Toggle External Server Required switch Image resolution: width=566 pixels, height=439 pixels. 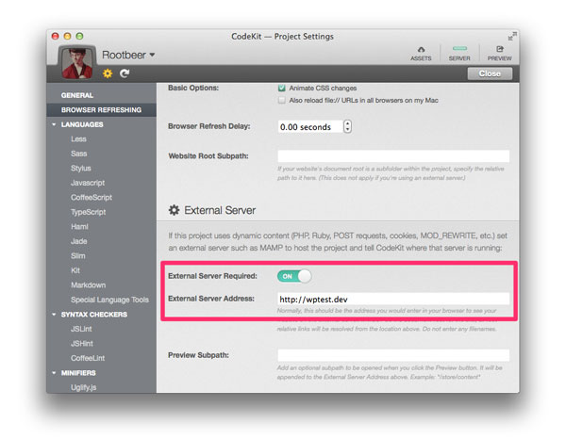(294, 276)
